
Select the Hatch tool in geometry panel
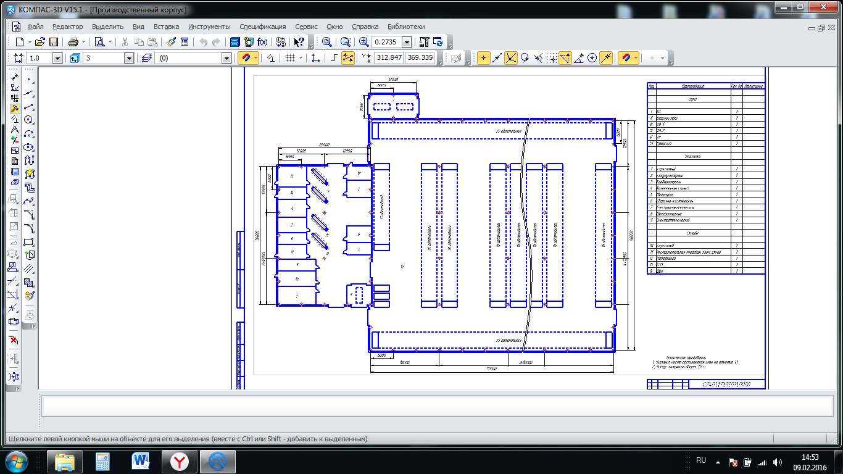point(28,283)
